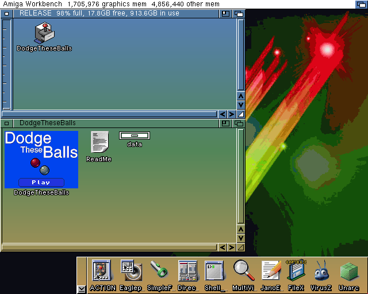The height and width of the screenshot is (294, 368).
Task: Close the RELEASE window
Action: pyautogui.click(x=7, y=14)
